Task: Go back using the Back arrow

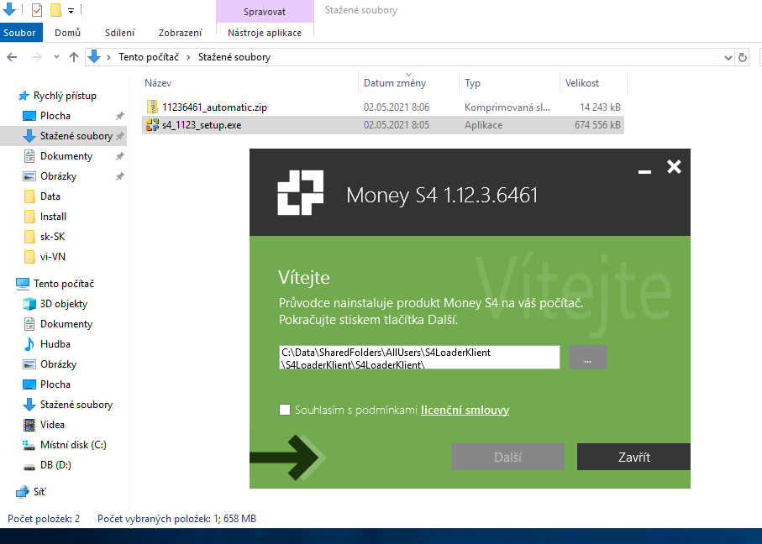Action: tap(12, 57)
